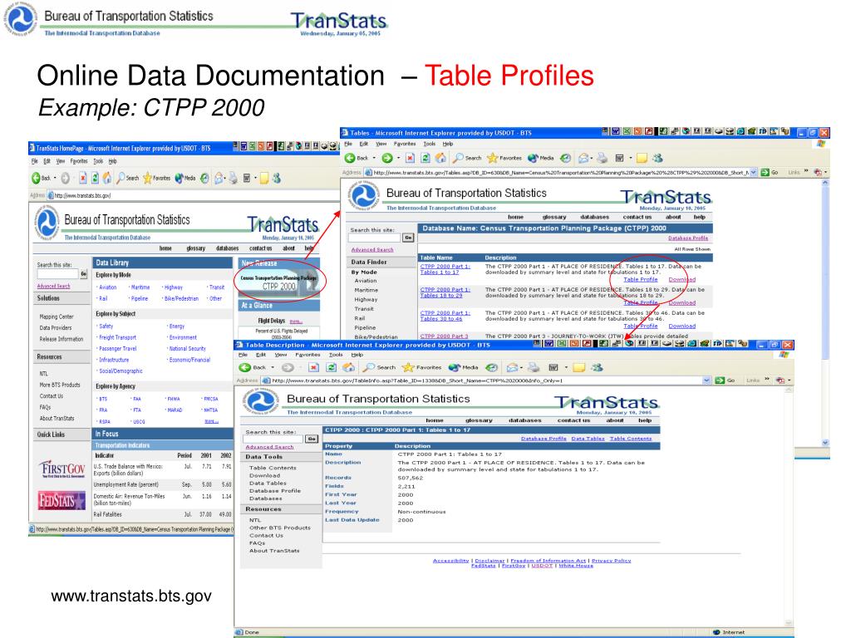Open Tools menu in Table Description window
Image resolution: width=851 pixels, height=638 pixels.
(x=336, y=354)
